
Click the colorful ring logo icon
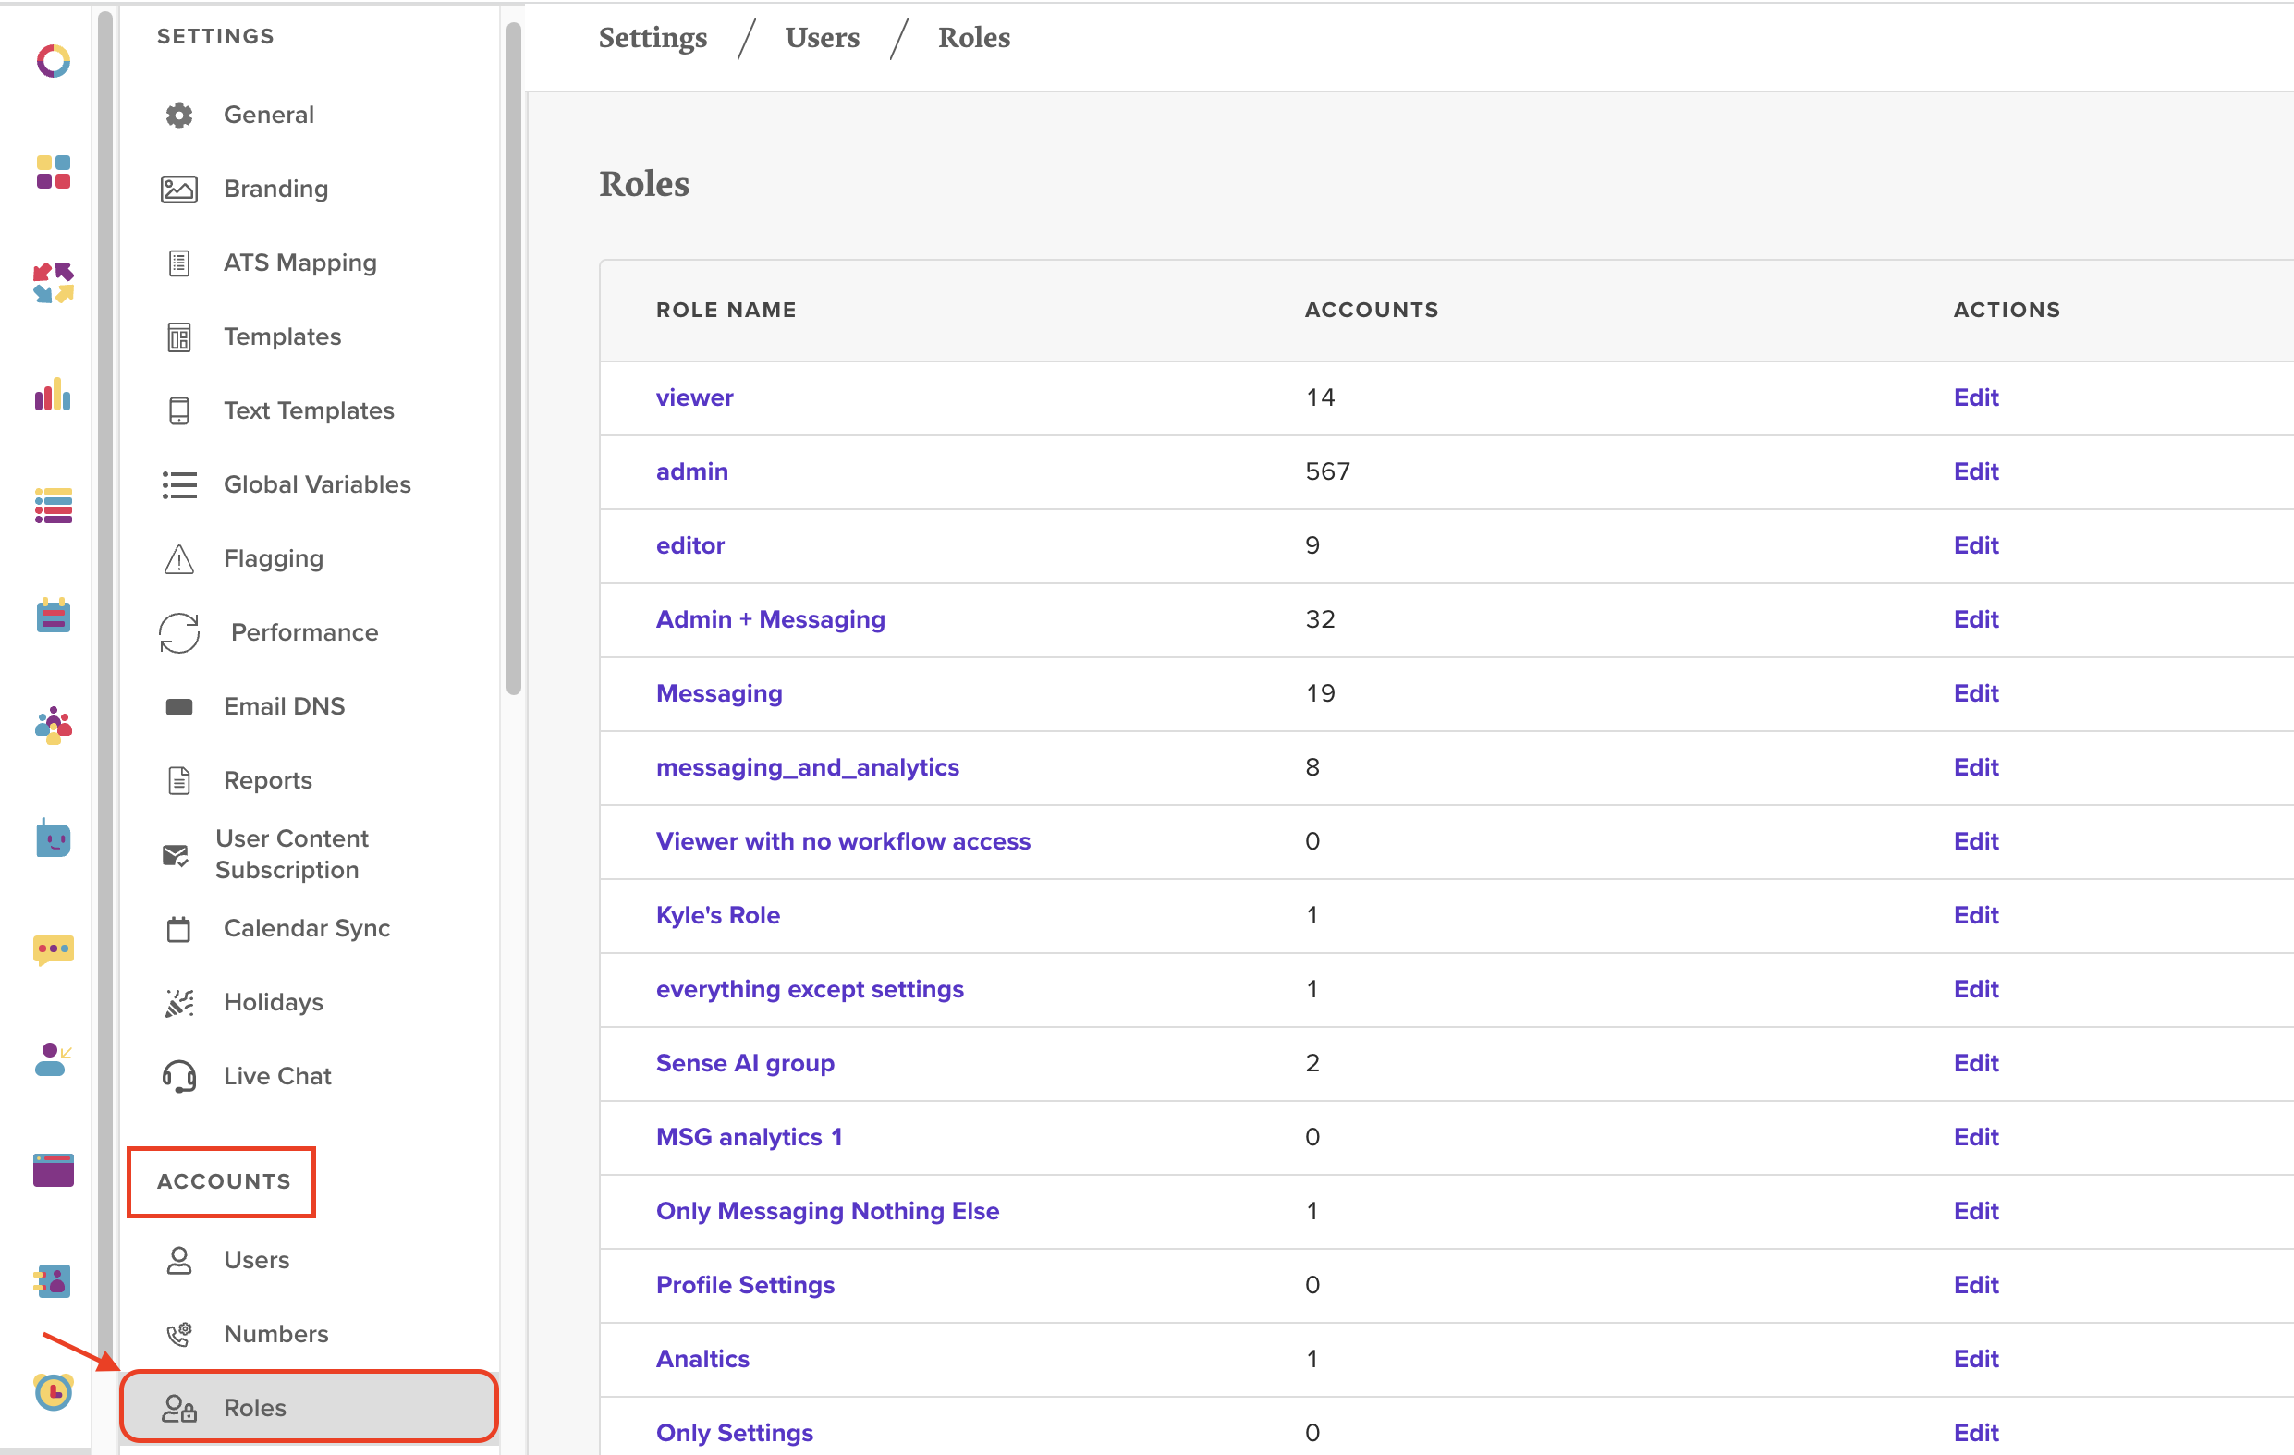coord(54,62)
